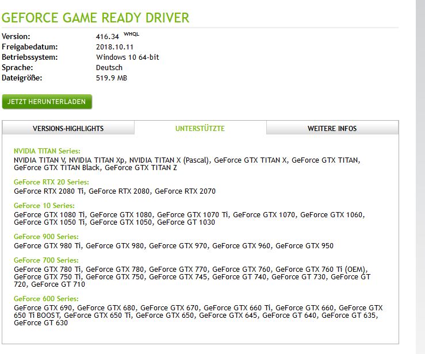Click the version number 416.34
The image size is (425, 354).
[108, 37]
